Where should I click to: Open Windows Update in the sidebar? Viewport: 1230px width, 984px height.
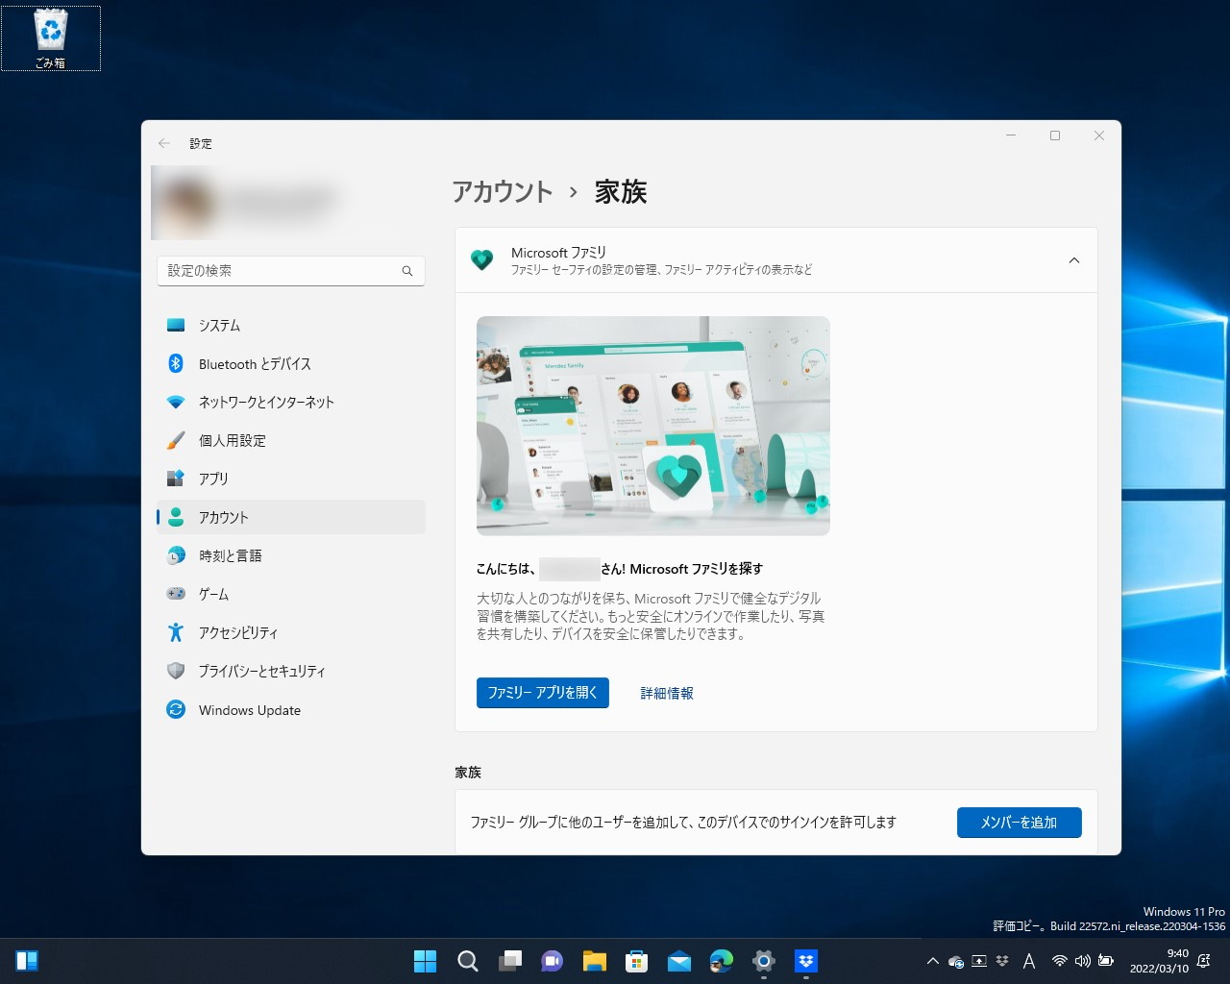pyautogui.click(x=248, y=709)
